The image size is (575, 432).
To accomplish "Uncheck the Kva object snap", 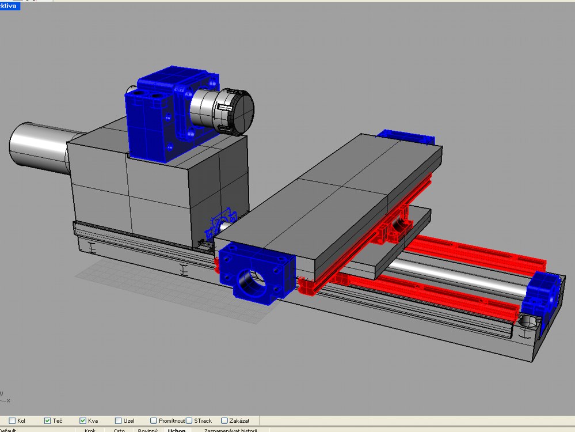I will (83, 420).
